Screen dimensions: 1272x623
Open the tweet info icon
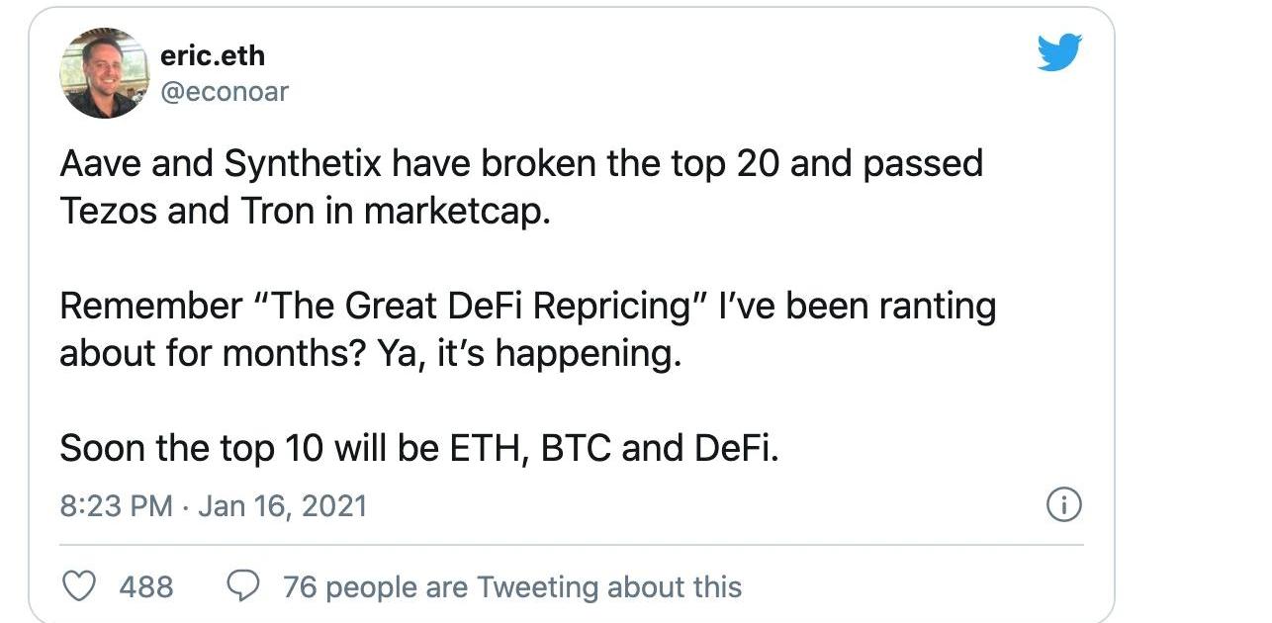pyautogui.click(x=1063, y=505)
